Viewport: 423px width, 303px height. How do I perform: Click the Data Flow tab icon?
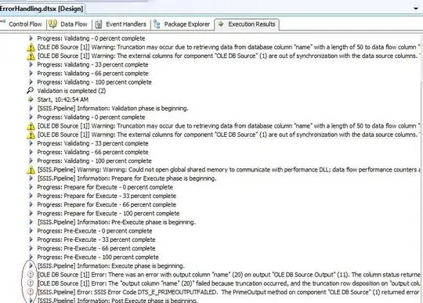coord(52,24)
